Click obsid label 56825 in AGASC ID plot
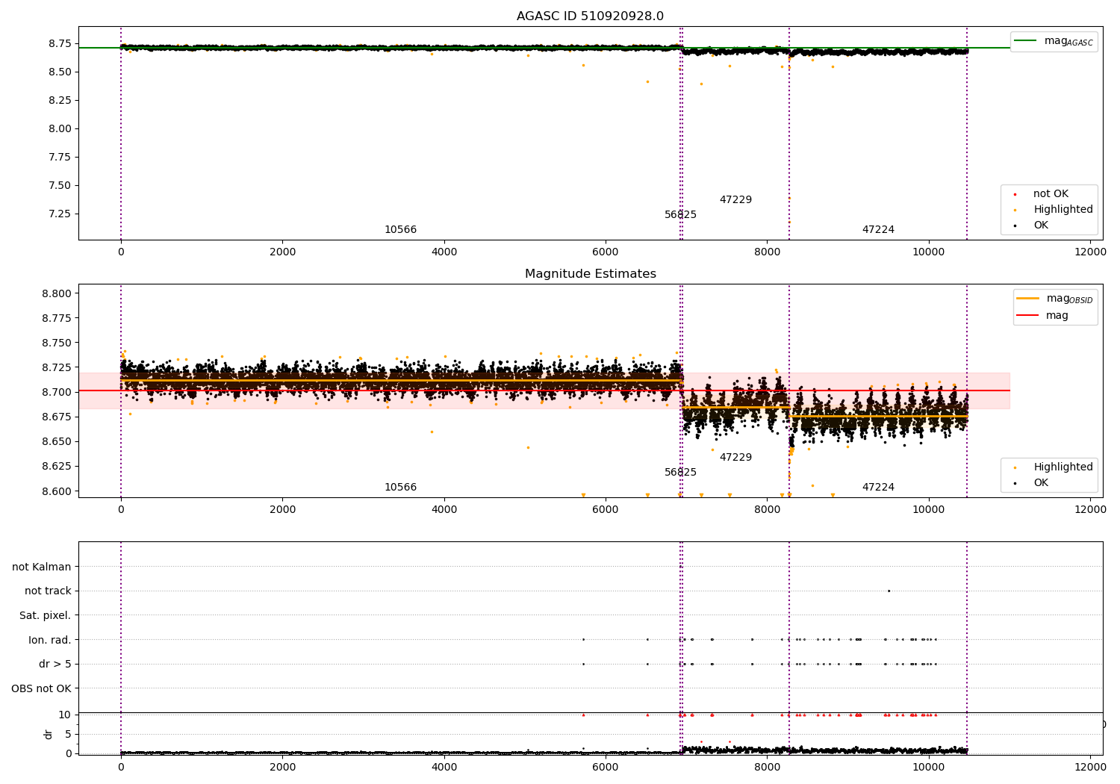This screenshot has width=1120, height=784. (x=680, y=215)
